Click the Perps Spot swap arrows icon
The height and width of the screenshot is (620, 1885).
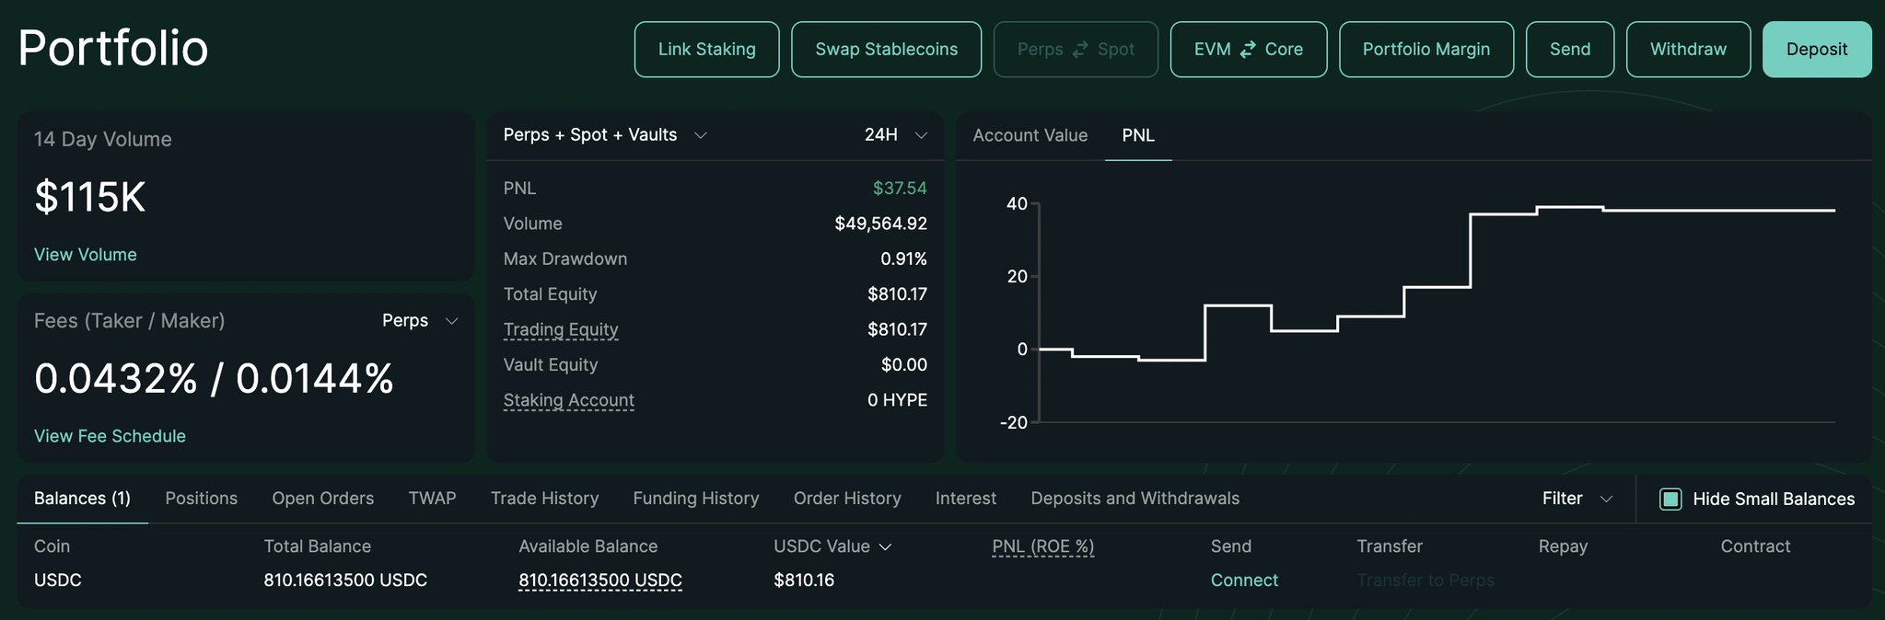pos(1080,50)
